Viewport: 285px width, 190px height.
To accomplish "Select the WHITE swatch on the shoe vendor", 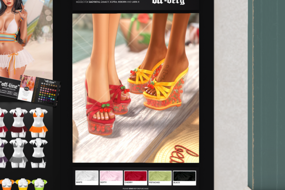I will click(x=87, y=176).
